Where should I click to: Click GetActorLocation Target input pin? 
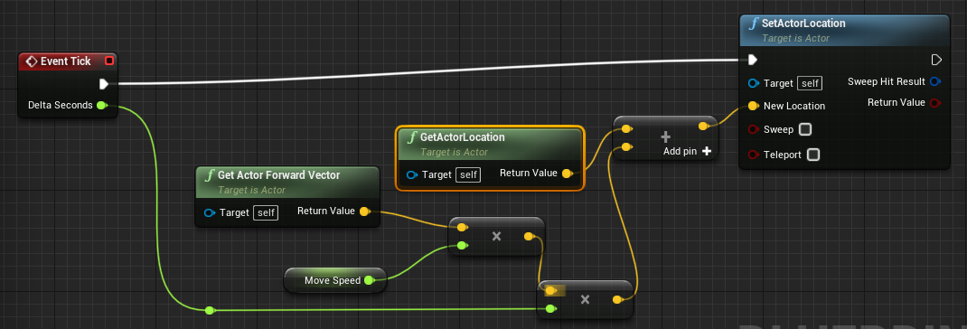412,174
